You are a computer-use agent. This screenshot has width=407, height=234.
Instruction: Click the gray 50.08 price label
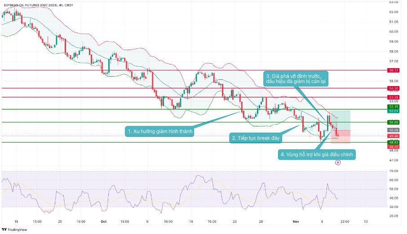pos(393,130)
